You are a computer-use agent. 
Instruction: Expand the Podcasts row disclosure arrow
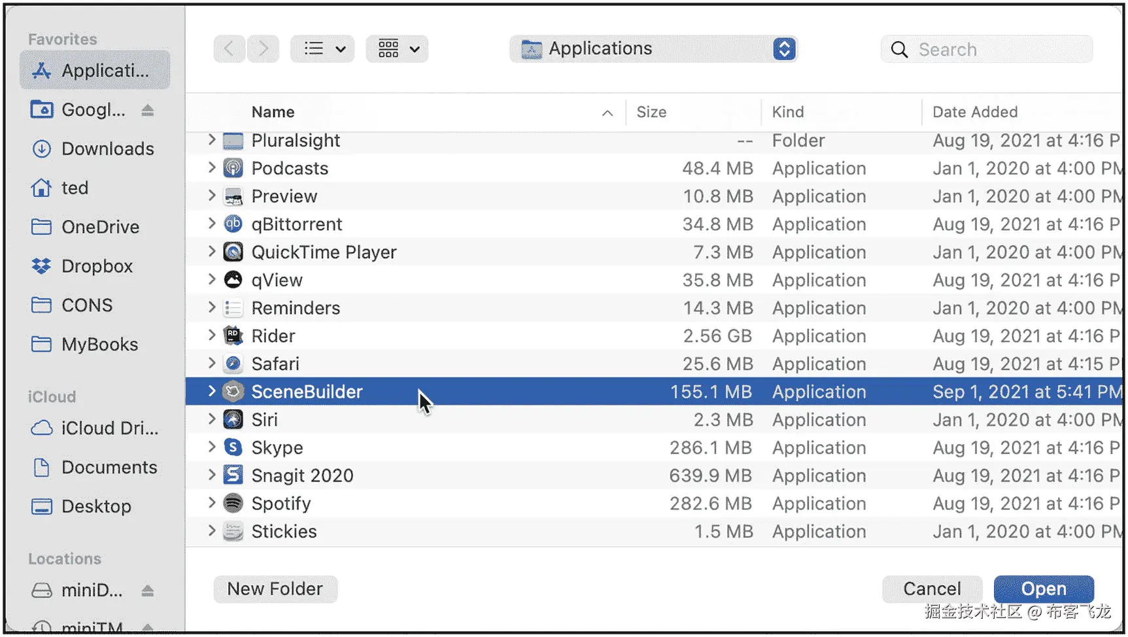211,167
